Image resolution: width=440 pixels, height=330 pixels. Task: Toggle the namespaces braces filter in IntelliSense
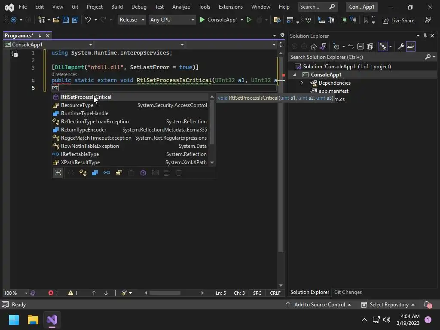[71, 173]
